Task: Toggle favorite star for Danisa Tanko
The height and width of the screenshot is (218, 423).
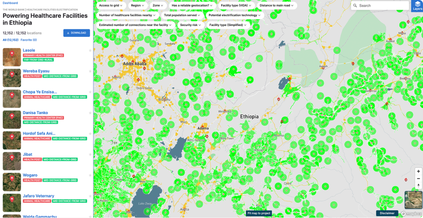Action: point(89,112)
